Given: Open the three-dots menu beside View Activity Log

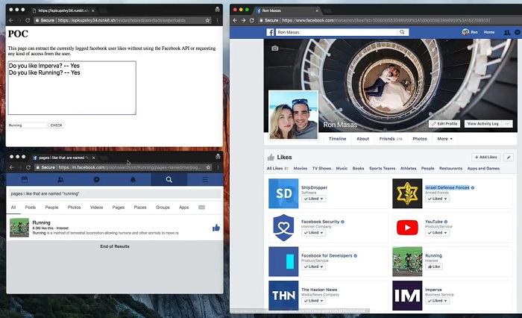Looking at the screenshot, I should pos(508,123).
